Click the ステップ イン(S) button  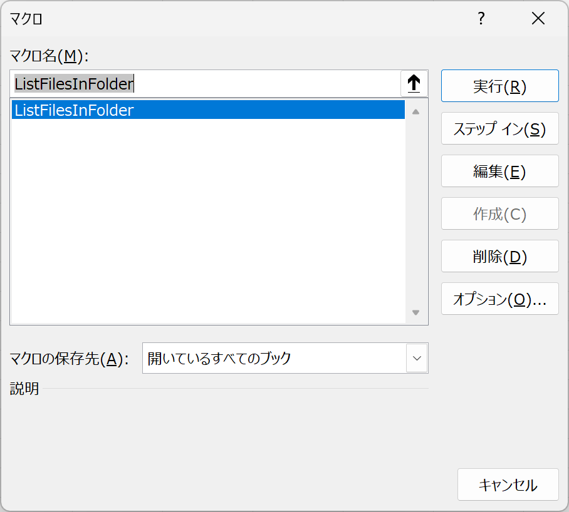(x=499, y=129)
